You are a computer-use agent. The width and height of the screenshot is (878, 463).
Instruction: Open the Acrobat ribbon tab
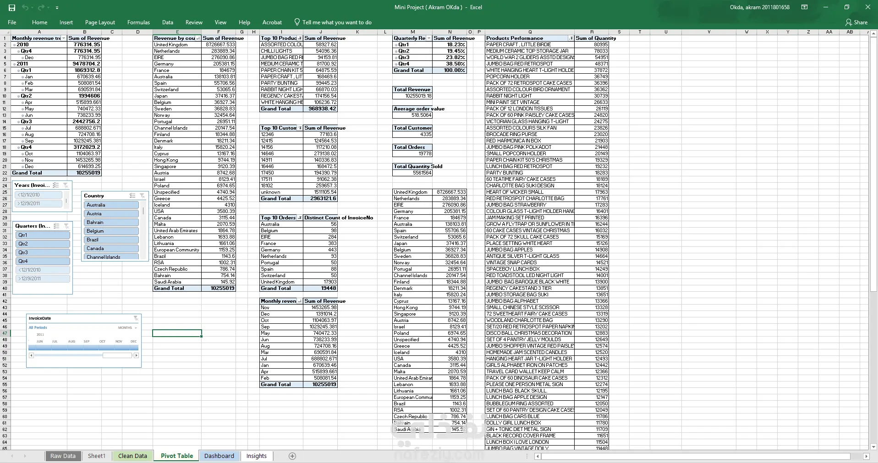click(x=272, y=22)
